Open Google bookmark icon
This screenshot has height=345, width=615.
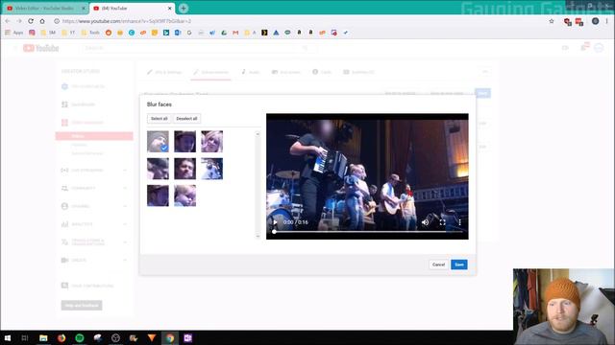point(189,33)
